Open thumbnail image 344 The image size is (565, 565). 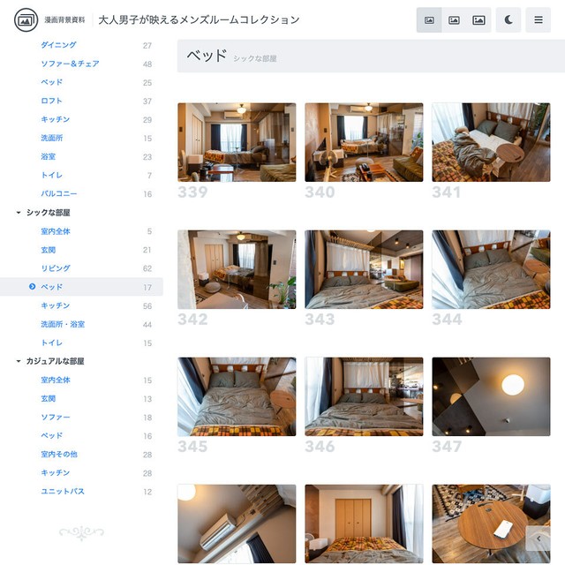(x=491, y=269)
